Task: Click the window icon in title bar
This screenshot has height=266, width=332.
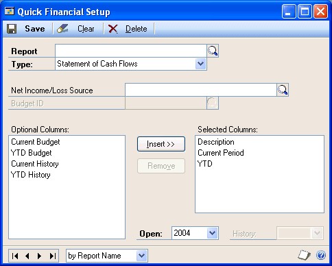Action: pyautogui.click(x=10, y=11)
